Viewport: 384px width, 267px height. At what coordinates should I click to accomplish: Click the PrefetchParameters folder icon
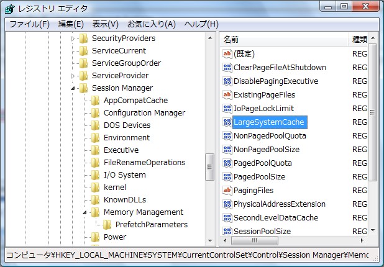click(x=107, y=224)
